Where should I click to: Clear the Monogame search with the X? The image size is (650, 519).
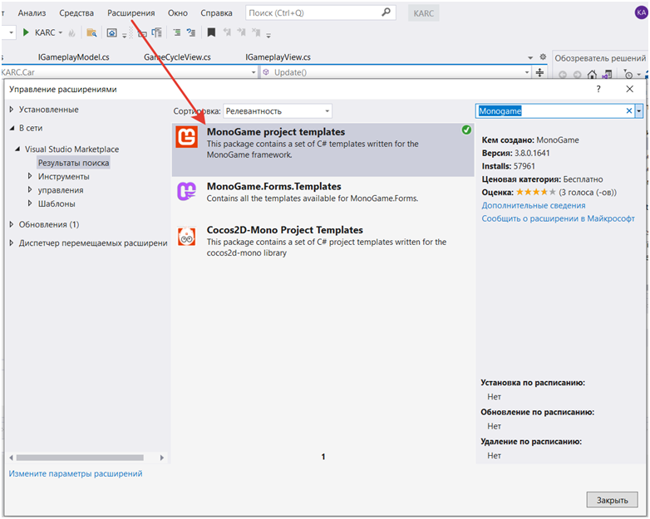click(629, 110)
